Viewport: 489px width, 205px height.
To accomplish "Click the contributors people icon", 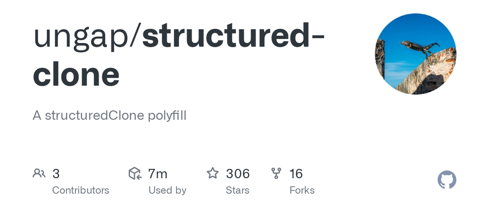I will click(x=39, y=173).
